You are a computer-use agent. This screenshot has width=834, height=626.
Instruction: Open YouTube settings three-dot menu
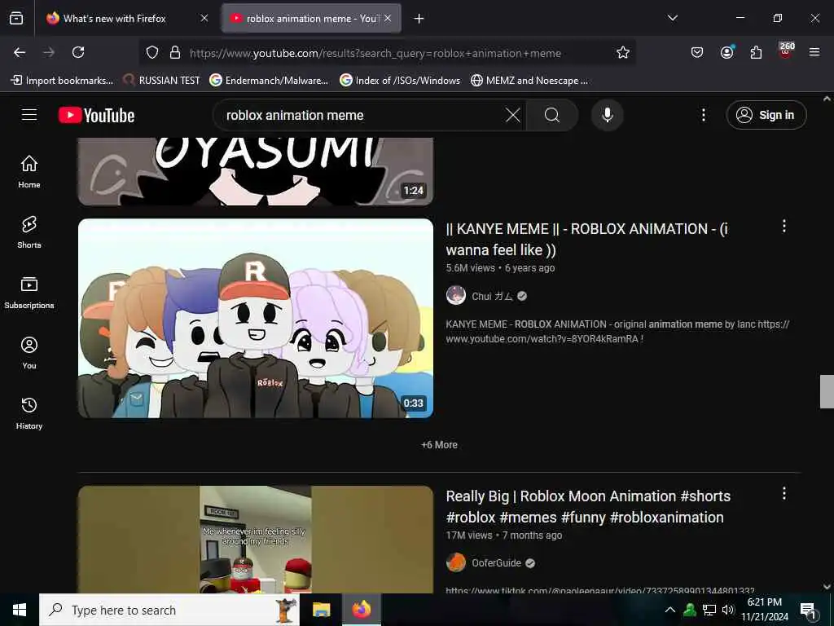tap(704, 115)
